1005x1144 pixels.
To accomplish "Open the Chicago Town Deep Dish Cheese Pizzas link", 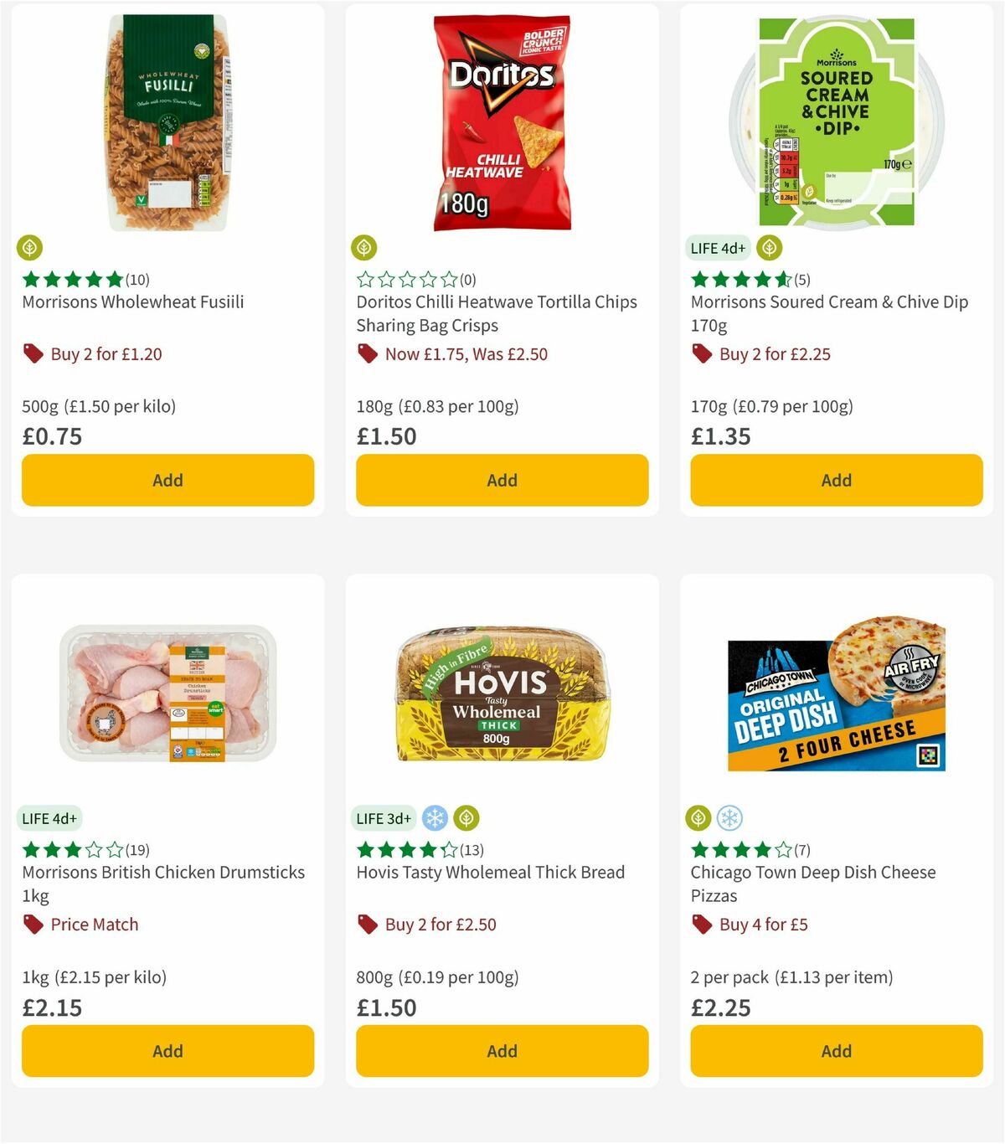I will click(813, 884).
